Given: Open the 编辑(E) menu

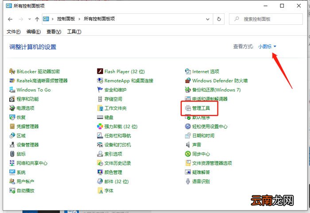Looking at the screenshot, I should tap(34, 32).
